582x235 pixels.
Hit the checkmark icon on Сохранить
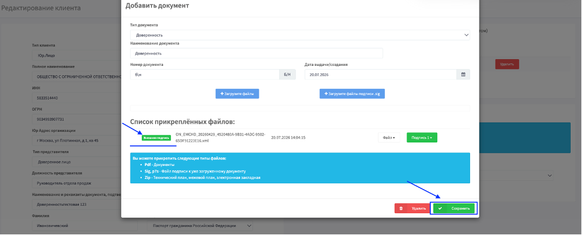[440, 208]
